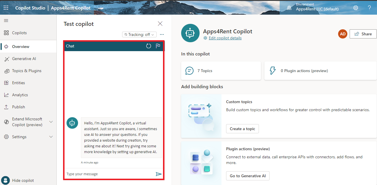Click the Entities icon in the left navigation
This screenshot has width=377, height=185.
click(x=6, y=82)
